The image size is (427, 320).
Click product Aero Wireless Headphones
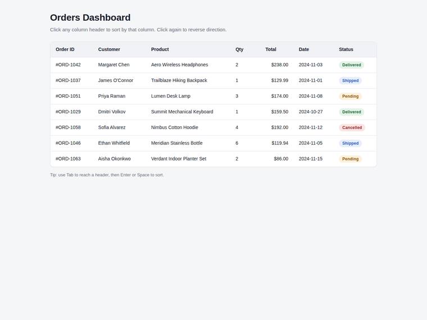(179, 65)
